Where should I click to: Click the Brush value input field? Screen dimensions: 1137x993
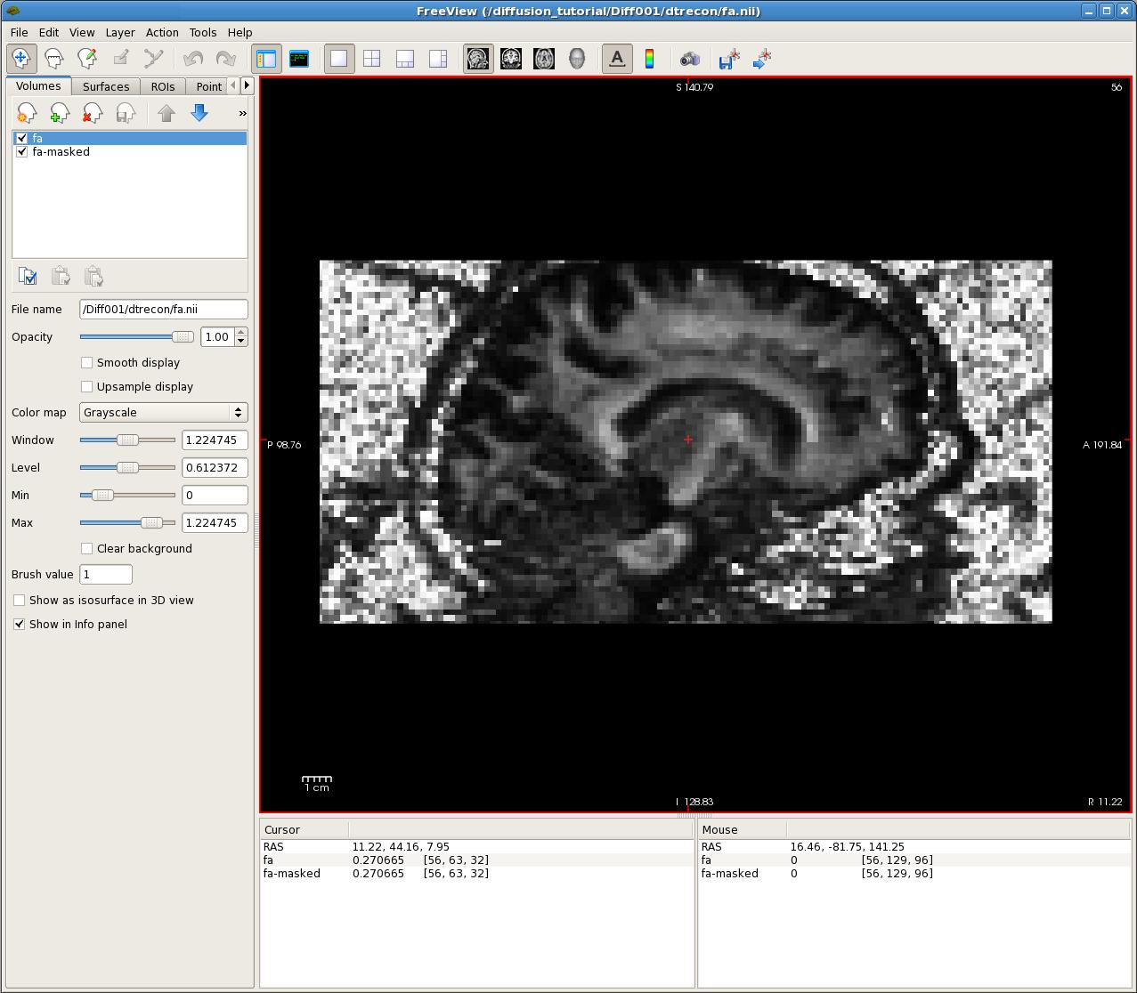pos(106,575)
